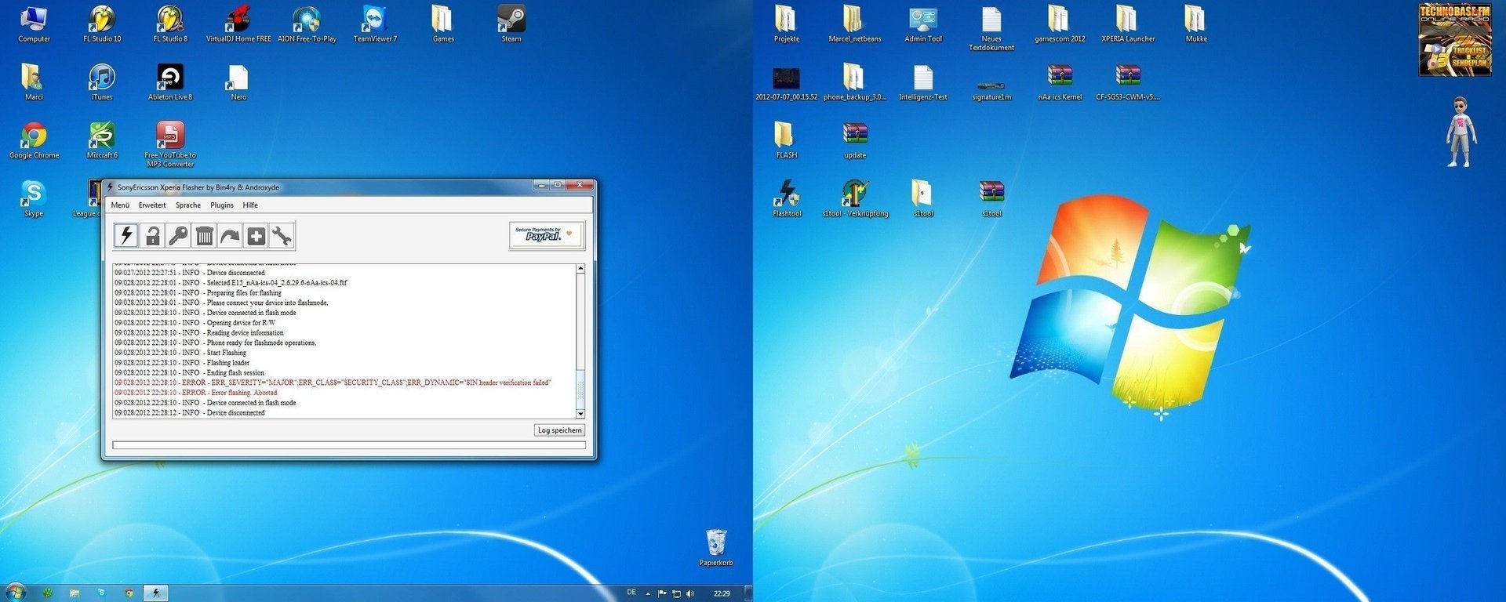The width and height of the screenshot is (1506, 602).
Task: Click the open padlock unlock toolbar icon
Action: coord(153,235)
